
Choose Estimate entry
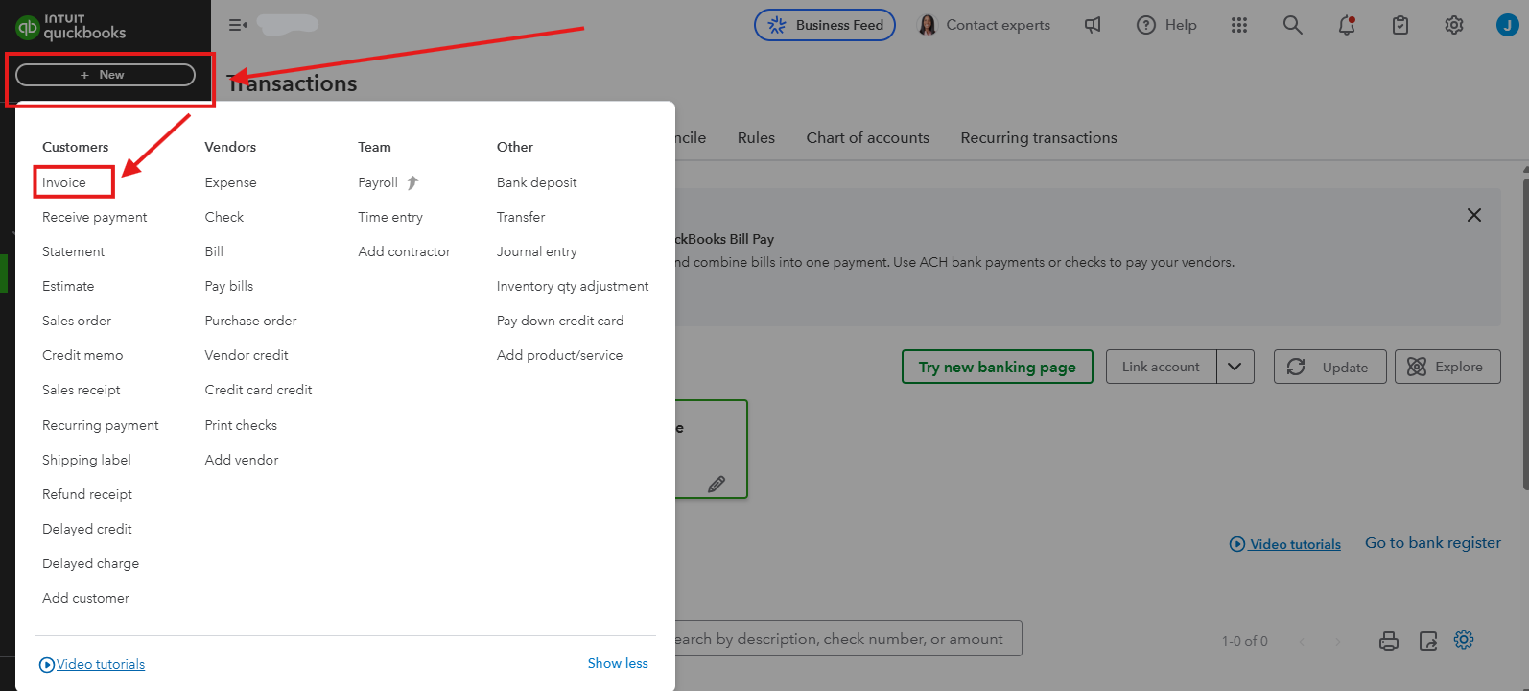coord(68,286)
